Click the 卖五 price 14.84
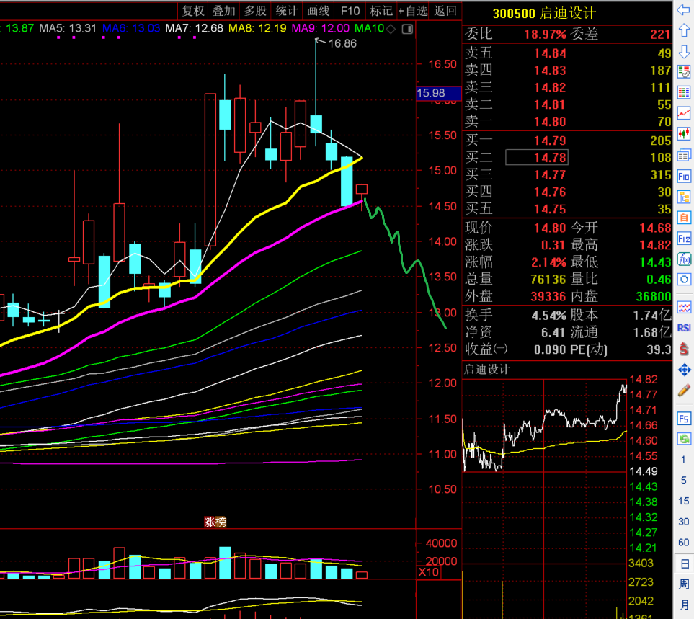 click(550, 53)
